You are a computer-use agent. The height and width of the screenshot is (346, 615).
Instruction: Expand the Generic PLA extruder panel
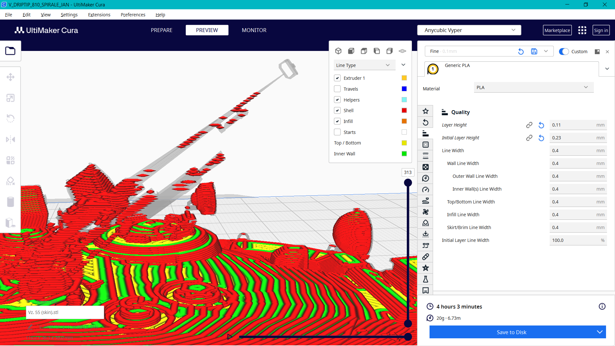click(607, 69)
